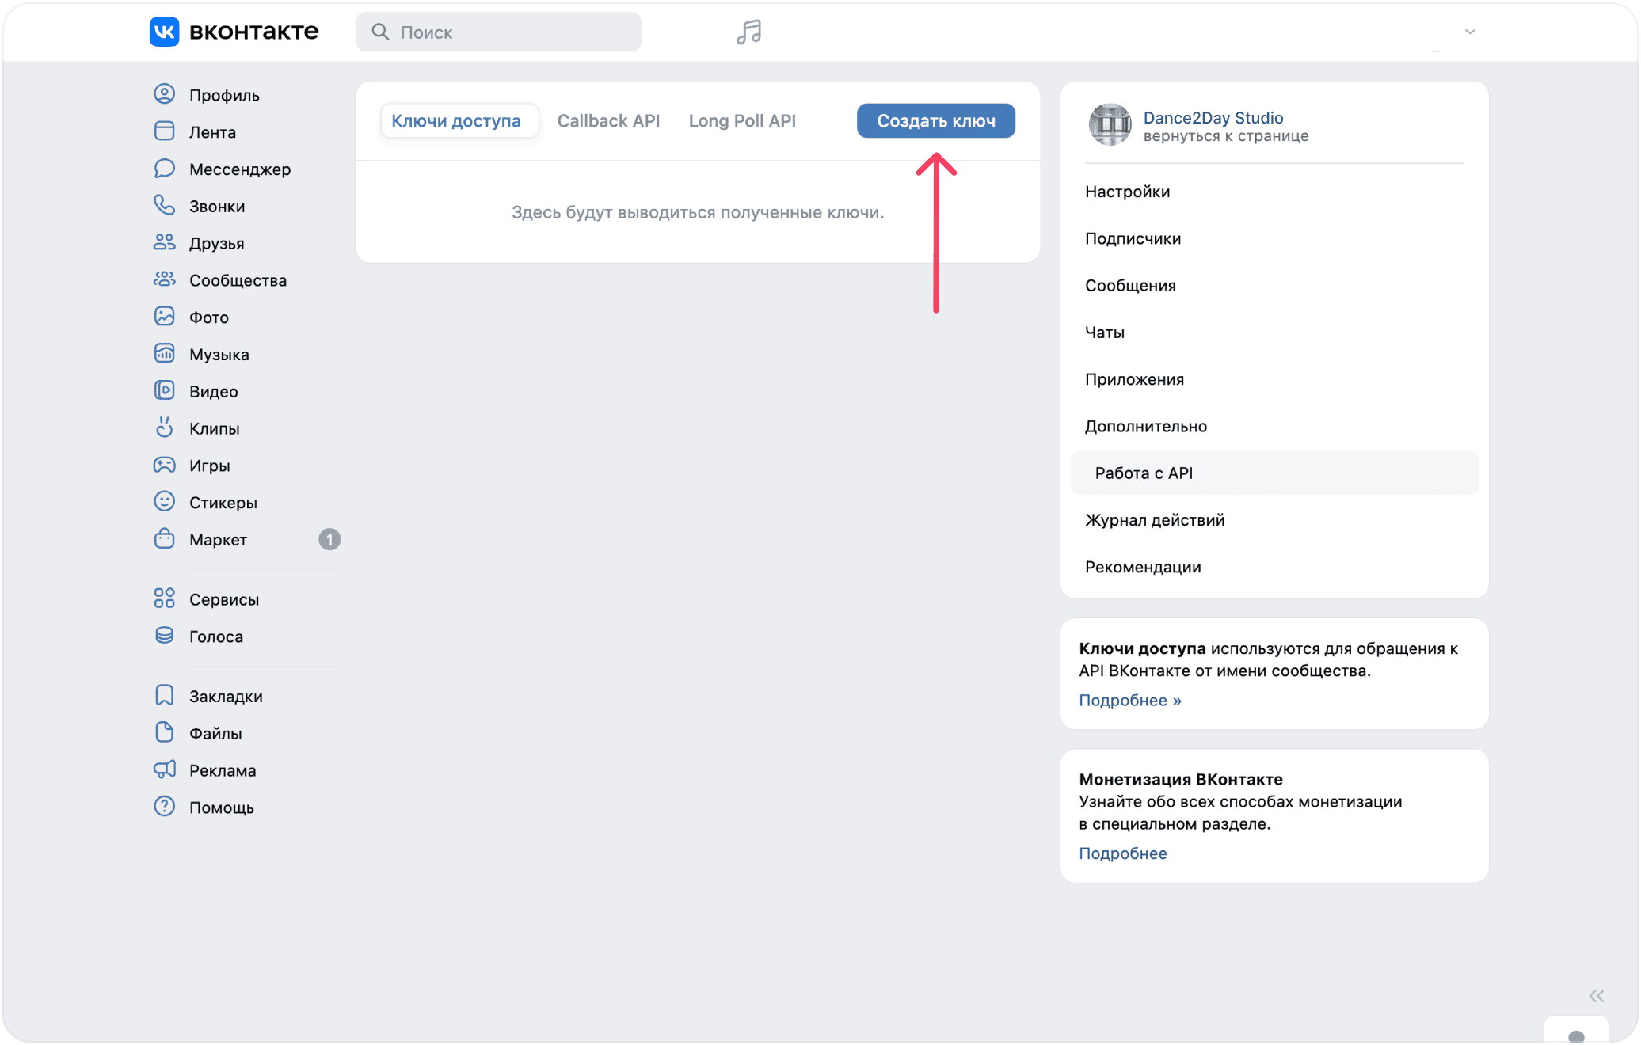Click the Advertising megaphone icon
Screen dimensions: 1641x1045
(164, 769)
